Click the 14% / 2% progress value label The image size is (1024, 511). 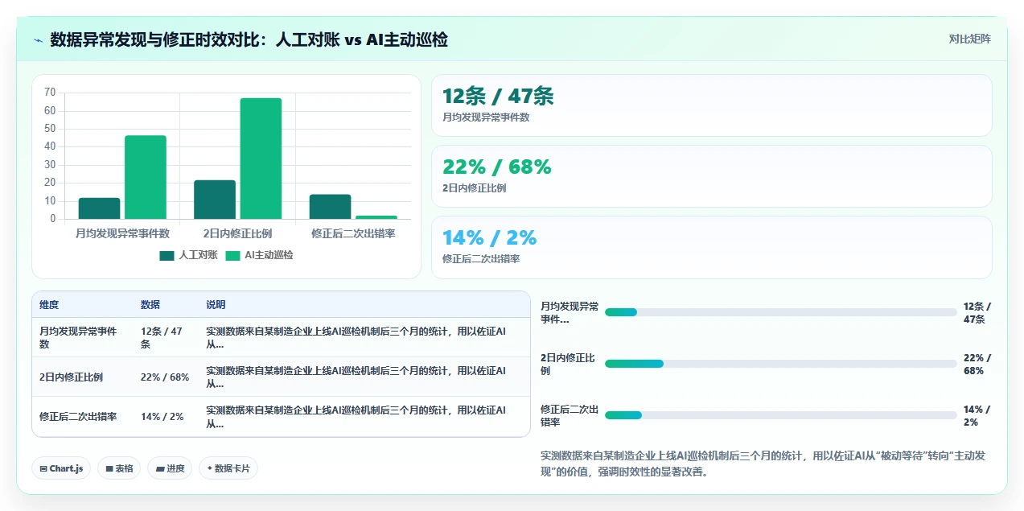(x=977, y=415)
